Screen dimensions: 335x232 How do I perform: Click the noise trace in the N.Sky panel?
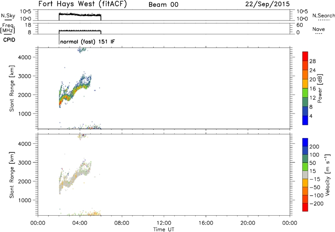(x=80, y=15)
